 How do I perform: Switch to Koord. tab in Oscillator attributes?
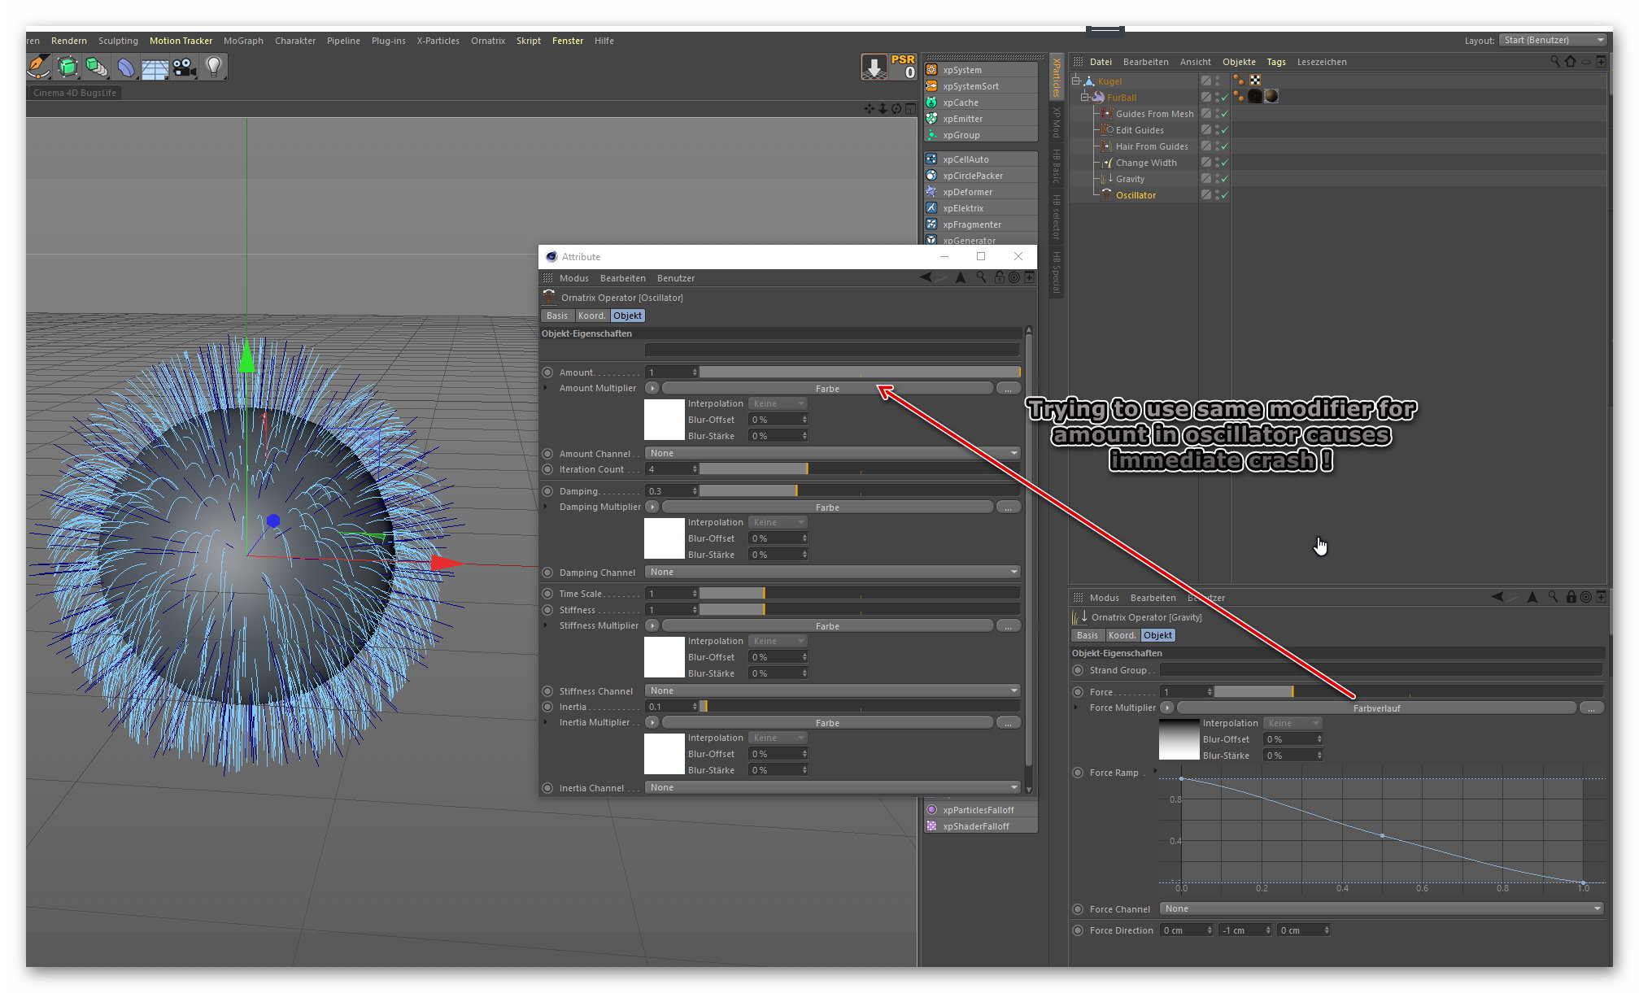tap(591, 316)
